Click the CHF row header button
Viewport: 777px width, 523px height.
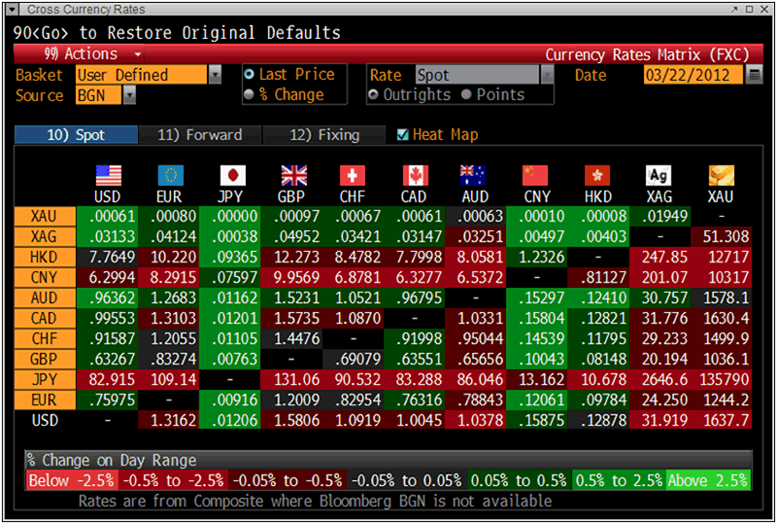pyautogui.click(x=45, y=338)
